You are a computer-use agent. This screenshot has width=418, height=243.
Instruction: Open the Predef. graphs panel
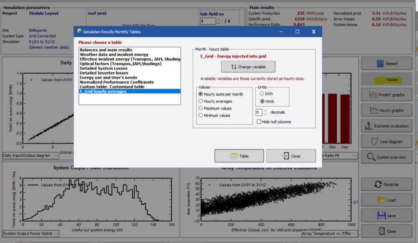[x=387, y=95]
